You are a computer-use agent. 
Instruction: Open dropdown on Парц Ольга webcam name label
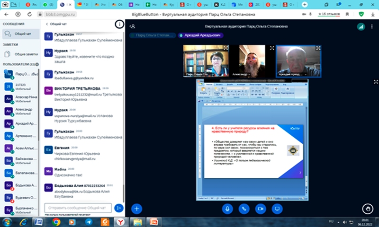click(x=198, y=74)
